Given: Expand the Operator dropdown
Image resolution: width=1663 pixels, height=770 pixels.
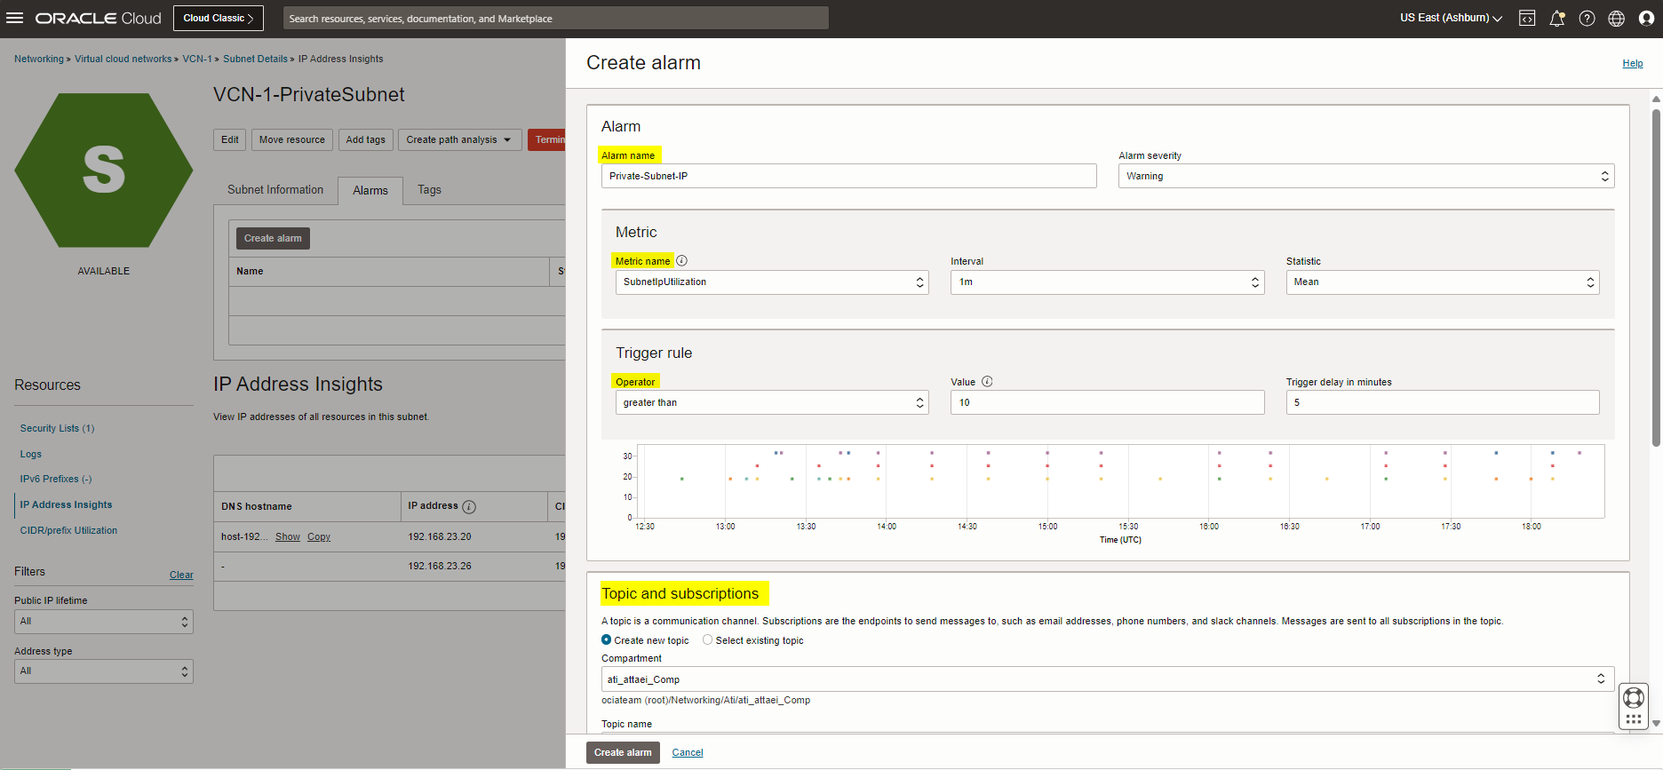Looking at the screenshot, I should (771, 403).
